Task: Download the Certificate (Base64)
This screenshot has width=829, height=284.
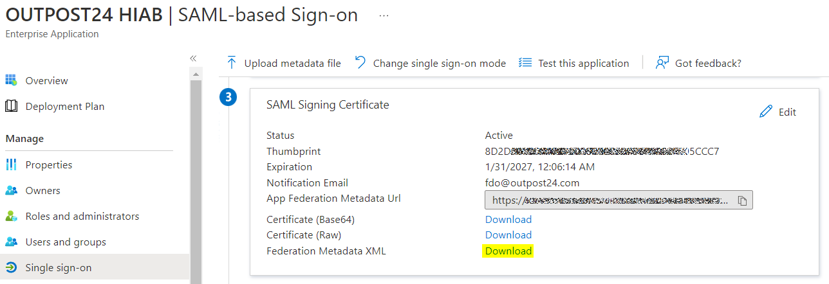Action: point(508,220)
